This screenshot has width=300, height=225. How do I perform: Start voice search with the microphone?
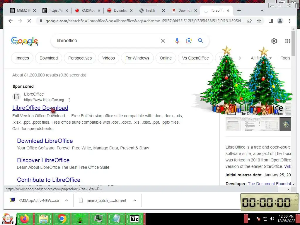tap(177, 41)
